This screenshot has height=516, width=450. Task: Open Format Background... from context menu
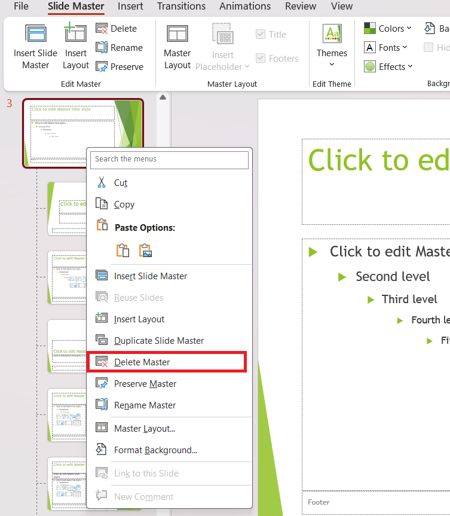click(x=169, y=450)
